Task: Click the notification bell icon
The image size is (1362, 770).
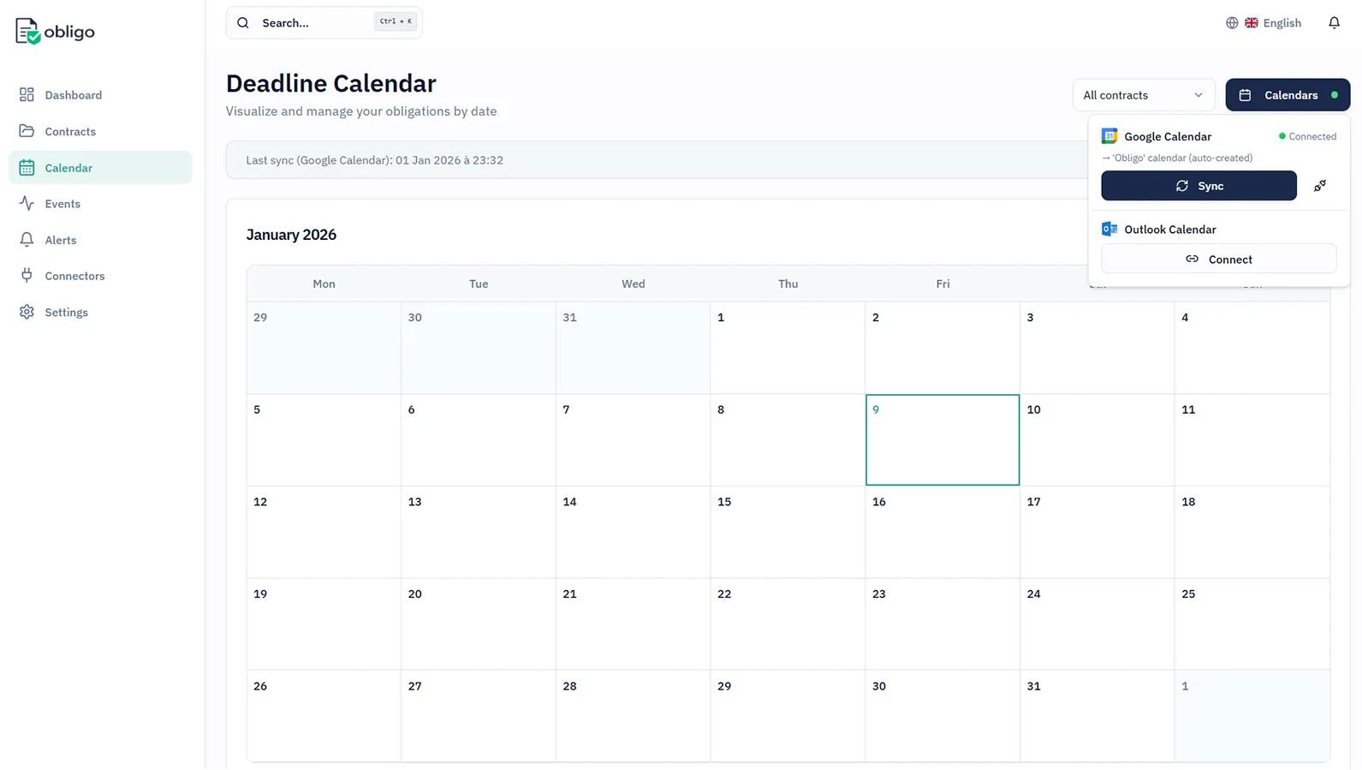Action: coord(1334,23)
